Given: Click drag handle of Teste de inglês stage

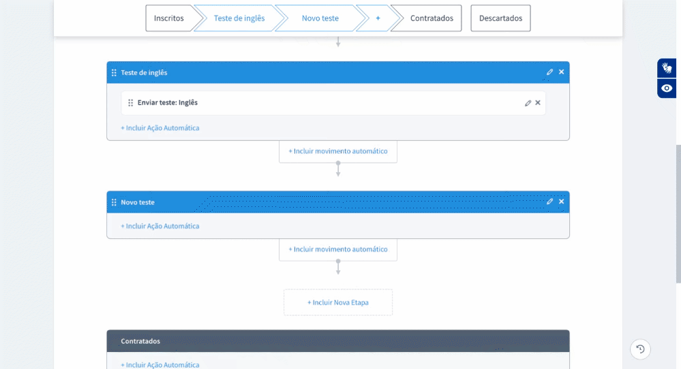Looking at the screenshot, I should click(114, 73).
